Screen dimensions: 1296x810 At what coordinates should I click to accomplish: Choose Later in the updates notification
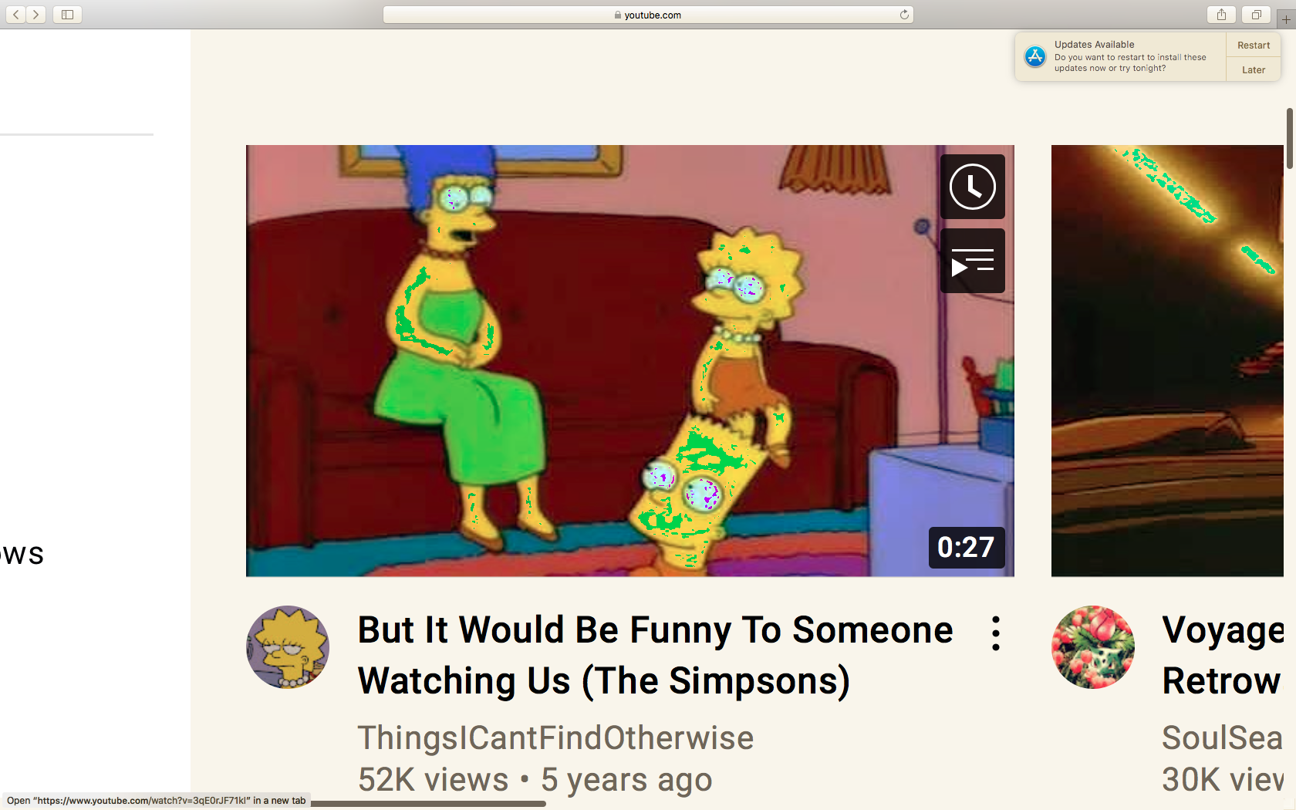1254,70
